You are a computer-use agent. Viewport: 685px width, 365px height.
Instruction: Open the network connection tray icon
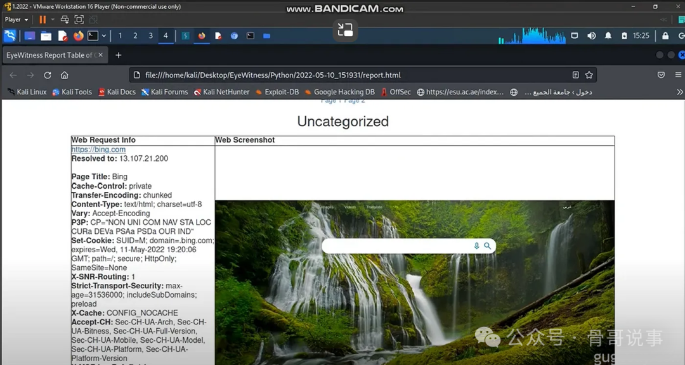click(575, 35)
